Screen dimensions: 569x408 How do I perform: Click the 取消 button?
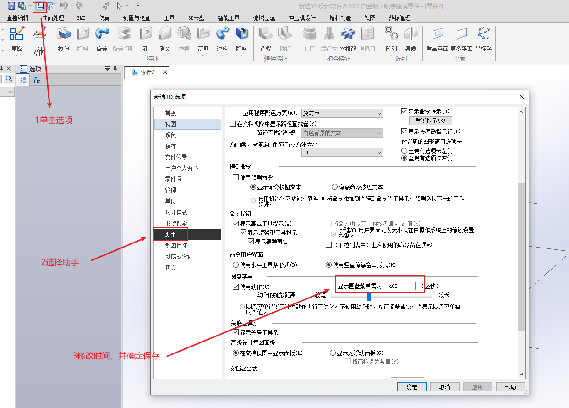[x=444, y=387]
